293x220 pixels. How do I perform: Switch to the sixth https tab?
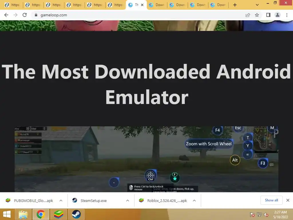(x=115, y=5)
